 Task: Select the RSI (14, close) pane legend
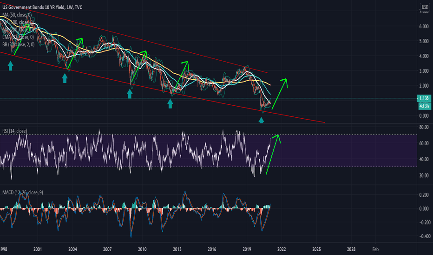(15, 131)
